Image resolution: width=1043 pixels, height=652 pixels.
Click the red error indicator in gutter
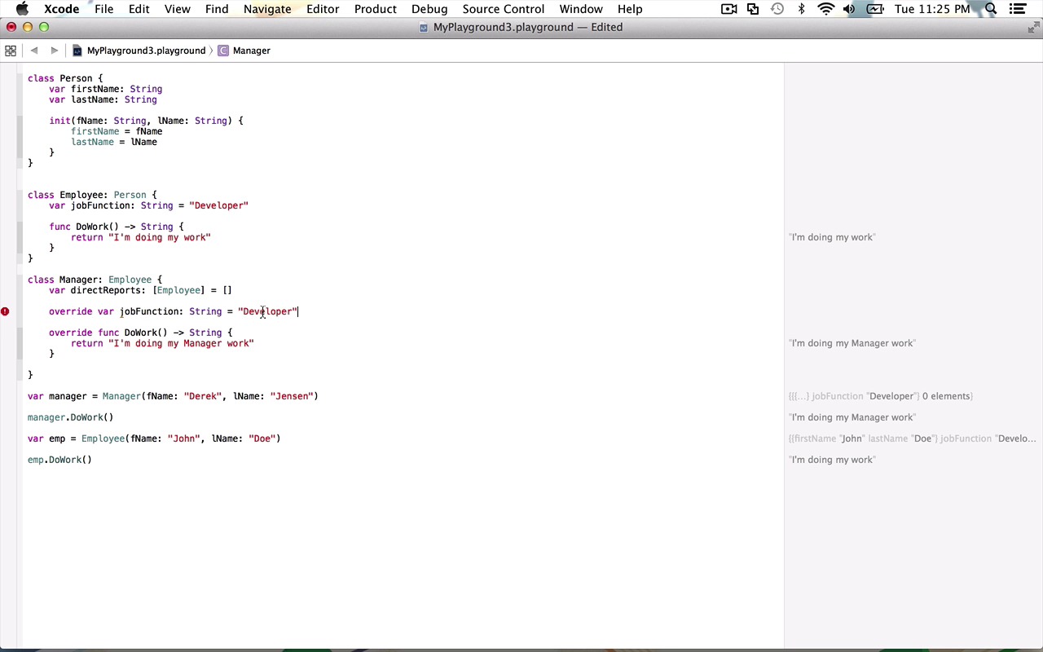click(x=5, y=311)
